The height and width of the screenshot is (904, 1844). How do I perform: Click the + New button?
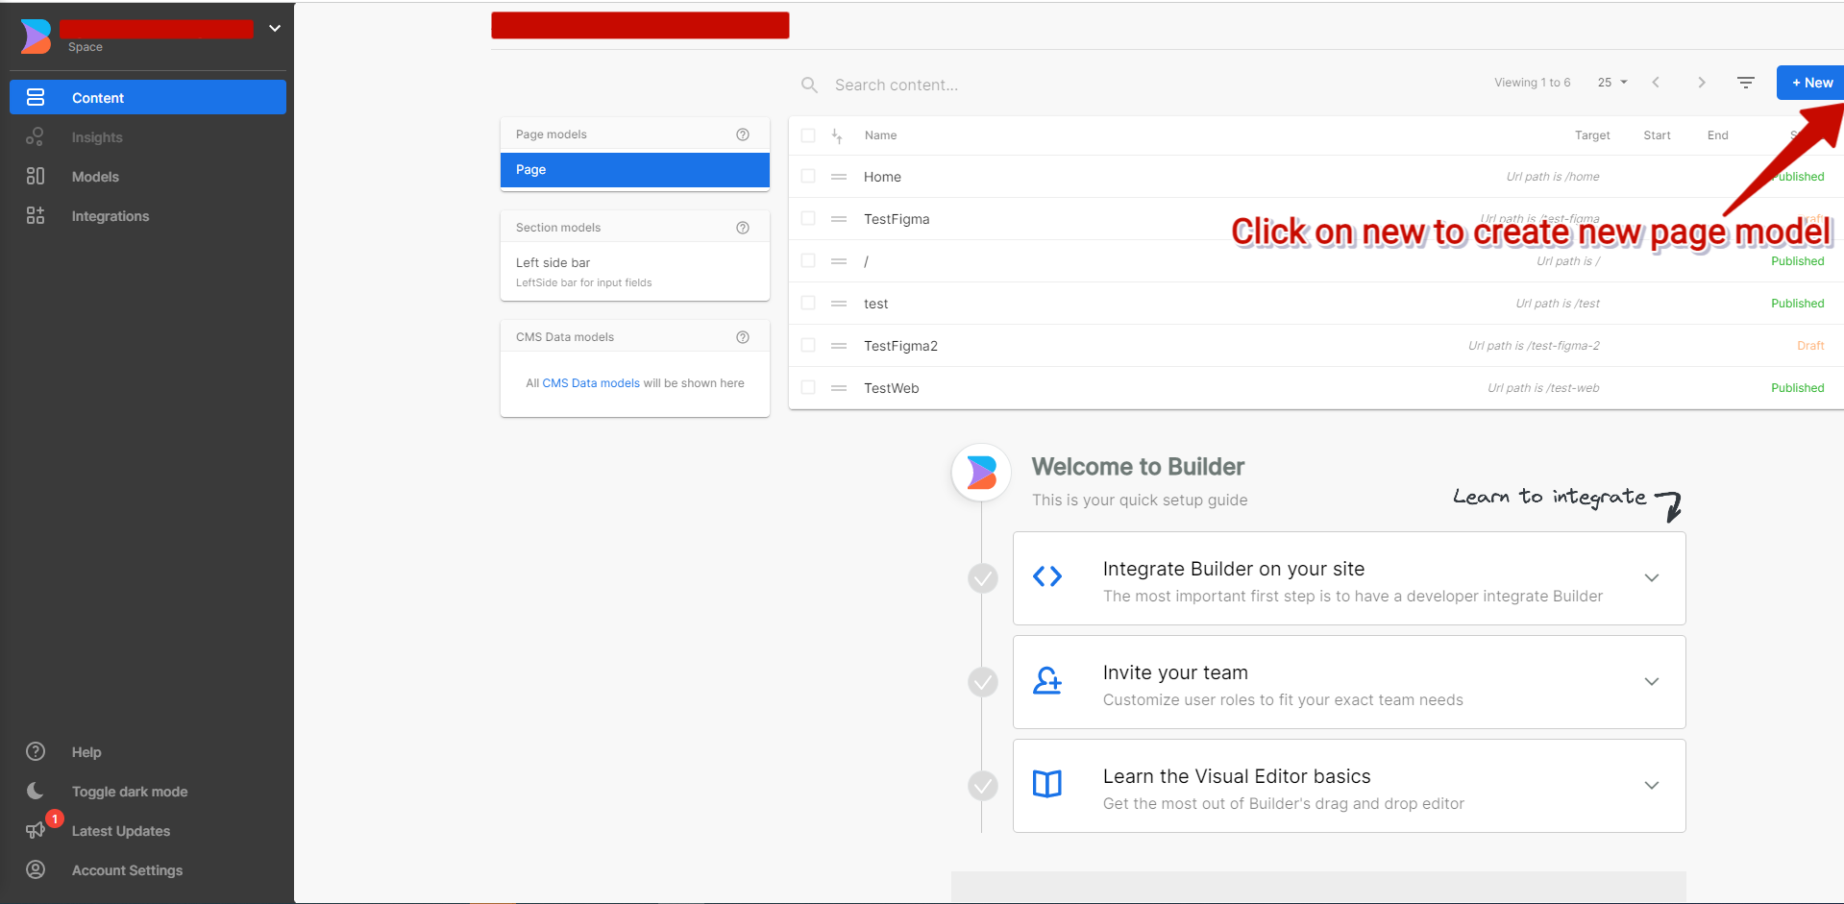[1810, 83]
